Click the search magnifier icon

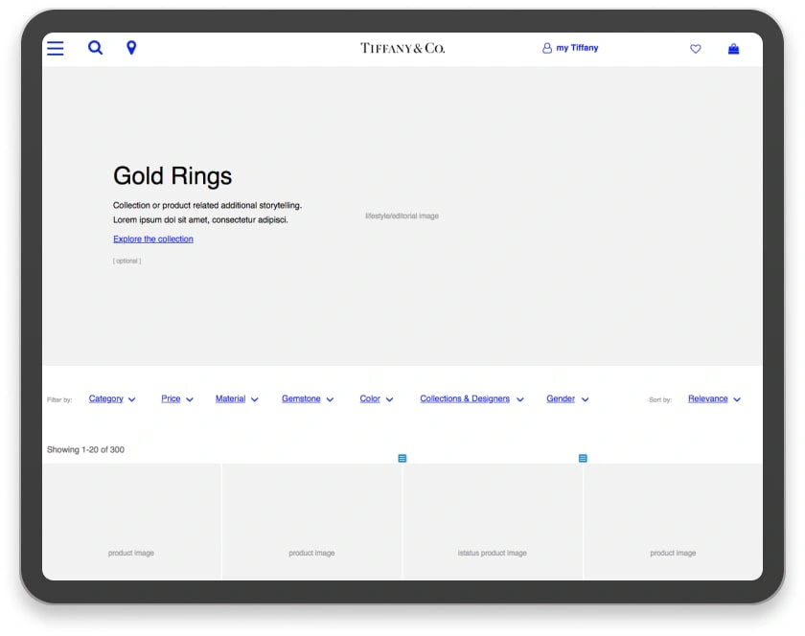click(x=95, y=48)
